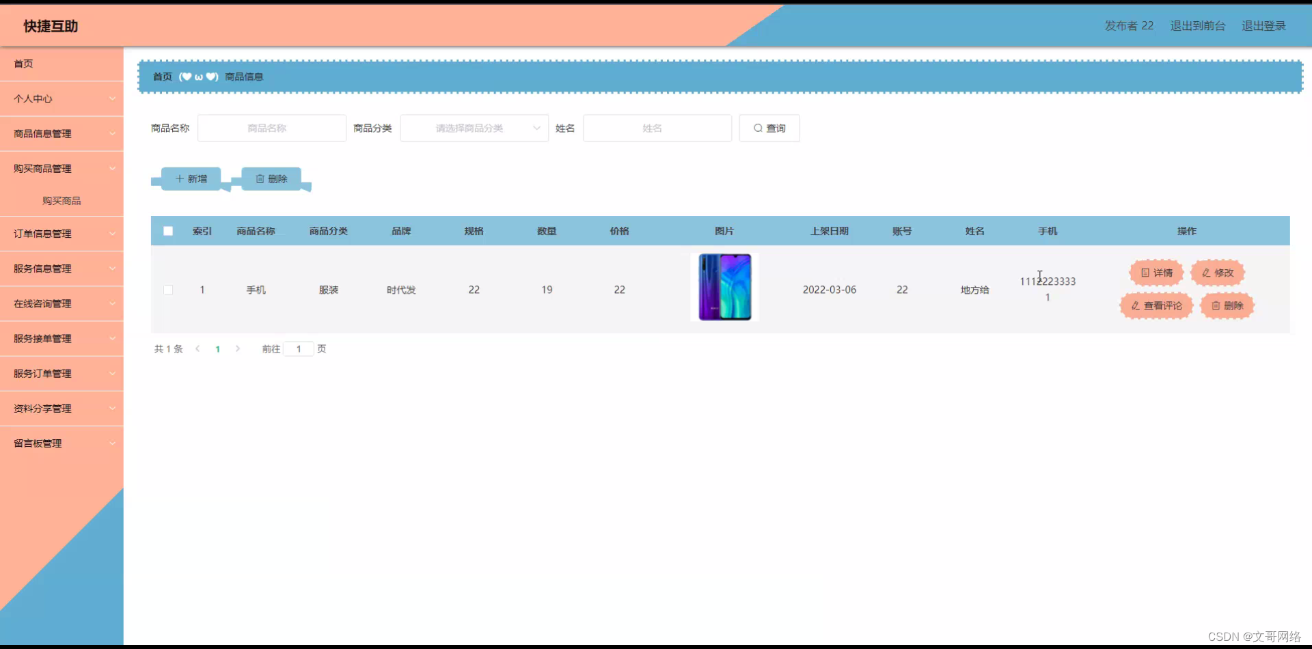
Task: Open the 请选择商品分类 category dropdown
Action: click(474, 128)
